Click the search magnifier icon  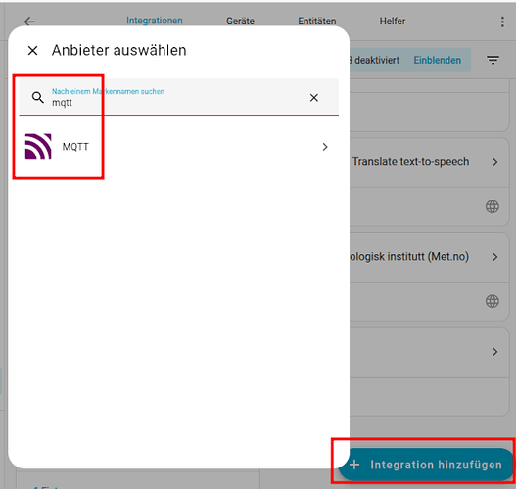(x=38, y=97)
